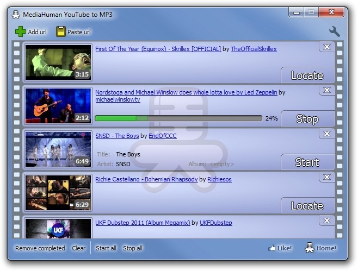Edit the Title field The Boys
The height and width of the screenshot is (271, 358).
[x=128, y=154]
